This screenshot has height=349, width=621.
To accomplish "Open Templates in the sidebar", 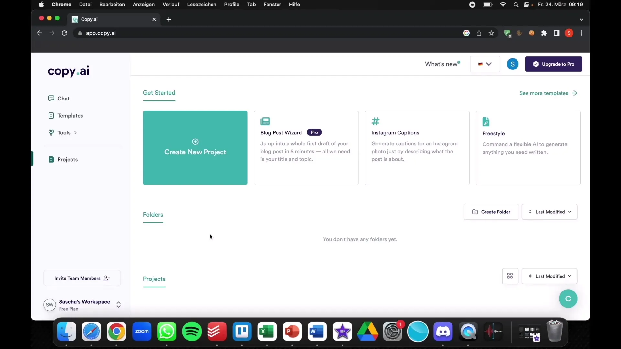I will pos(65,115).
